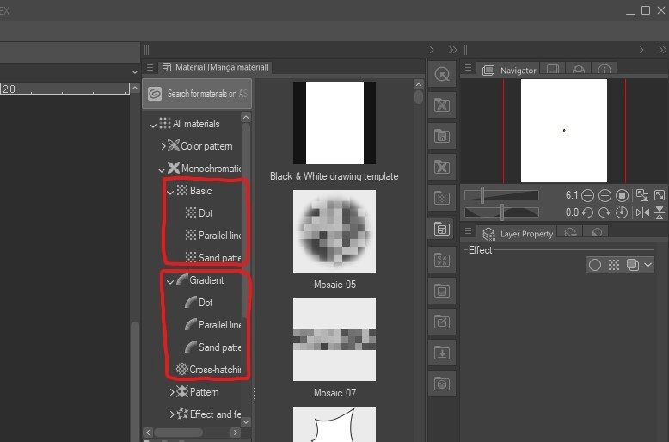
Task: Switch to the Information tab
Action: coord(605,69)
